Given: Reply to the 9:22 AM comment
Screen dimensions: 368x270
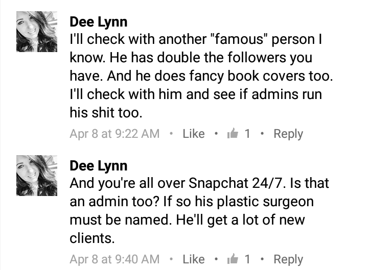Looking at the screenshot, I should pos(288,134).
